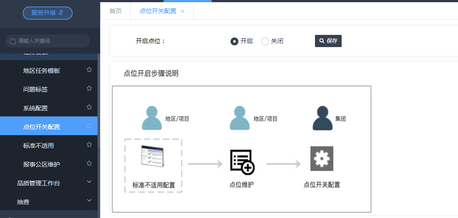The height and width of the screenshot is (218, 458).
Task: Star the 报事公区维护 entry
Action: [x=89, y=163]
